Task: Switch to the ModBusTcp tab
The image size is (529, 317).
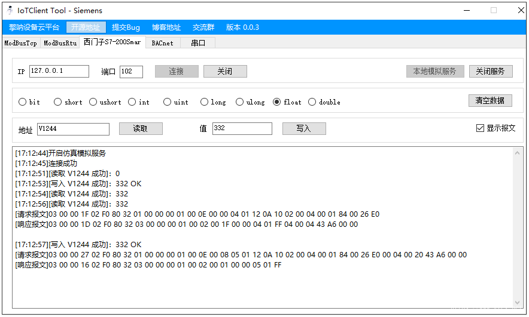Action: 21,43
